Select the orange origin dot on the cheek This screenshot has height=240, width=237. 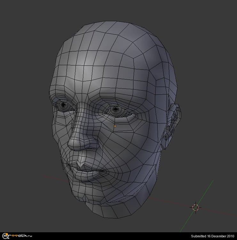click(x=115, y=126)
